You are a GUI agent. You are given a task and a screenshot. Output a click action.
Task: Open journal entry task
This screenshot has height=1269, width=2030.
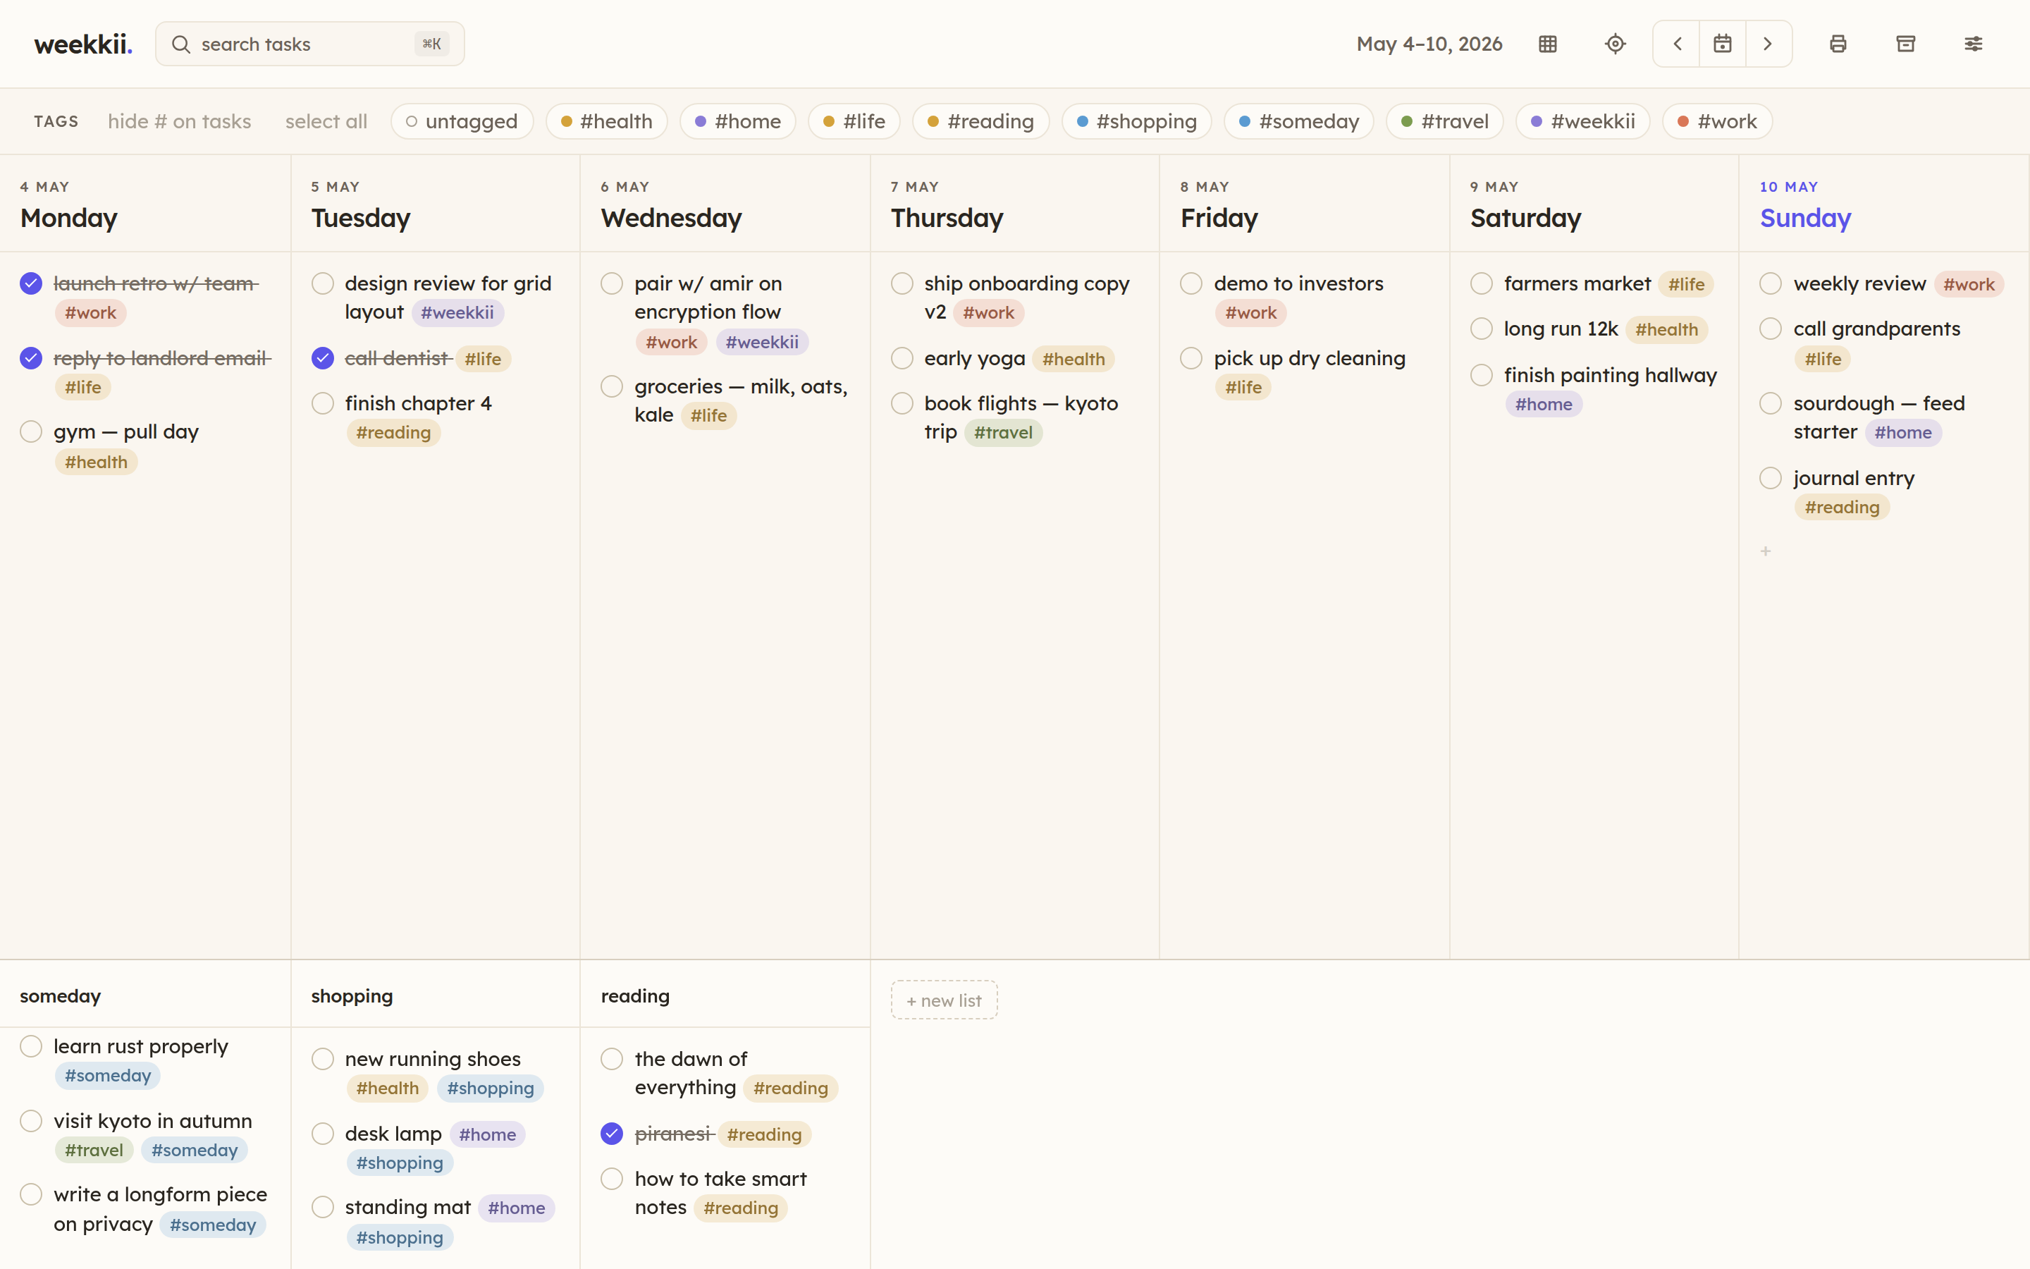tap(1854, 479)
